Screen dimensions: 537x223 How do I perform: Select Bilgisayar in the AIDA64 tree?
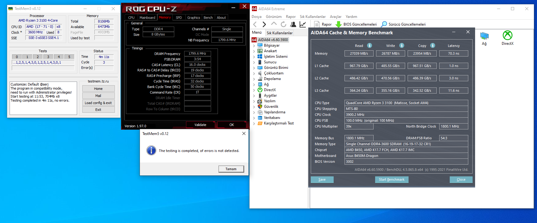tap(272, 45)
